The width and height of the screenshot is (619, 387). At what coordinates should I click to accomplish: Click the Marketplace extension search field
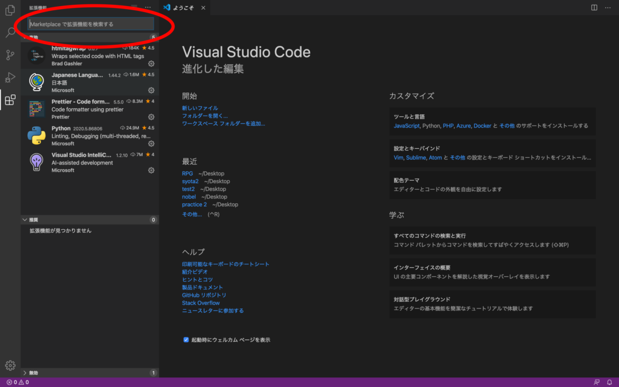[91, 24]
